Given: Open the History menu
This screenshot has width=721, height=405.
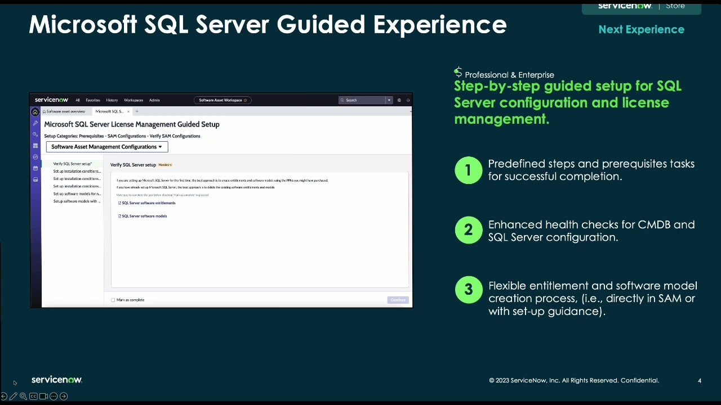Looking at the screenshot, I should [112, 100].
